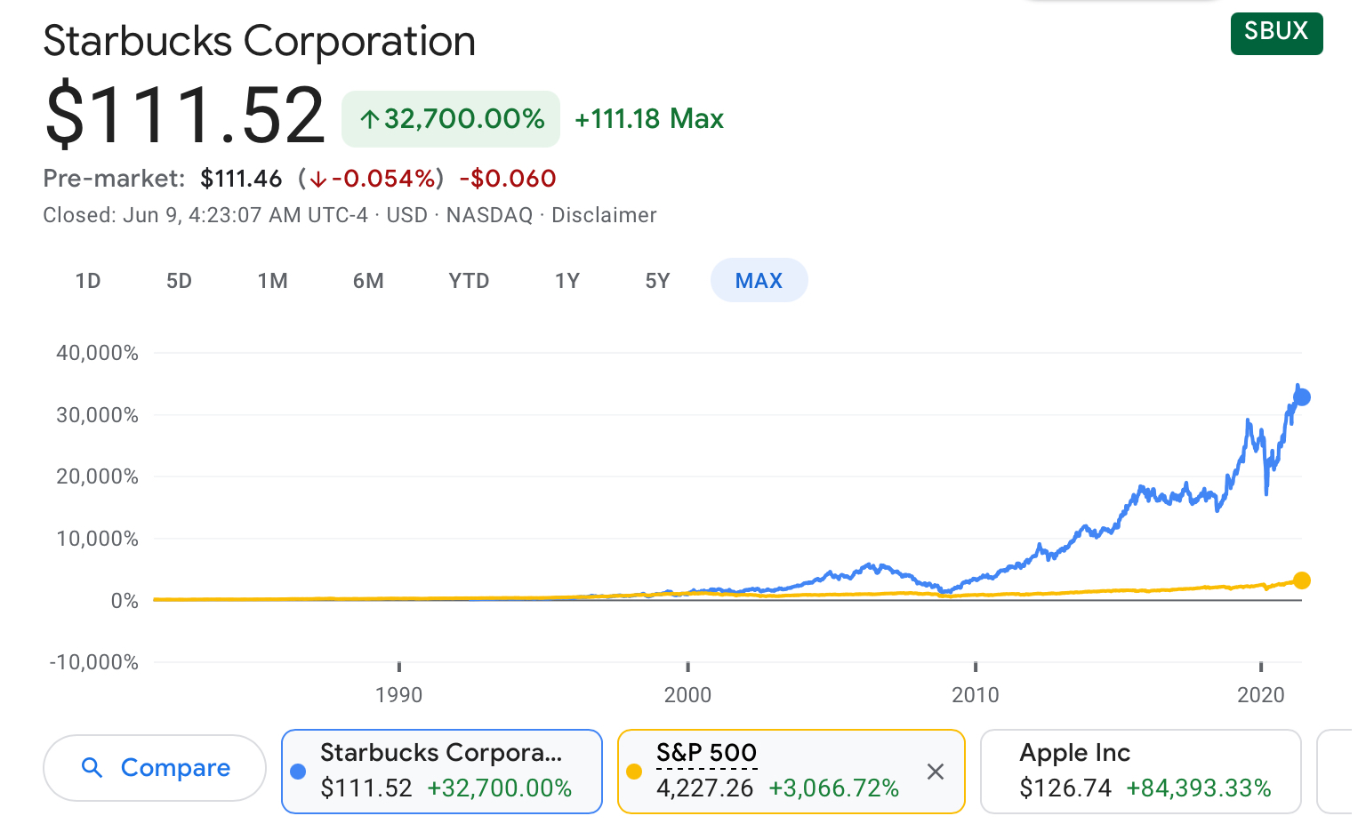Select the 6M time range tab
Screen dimensions: 1366x840
coord(368,281)
